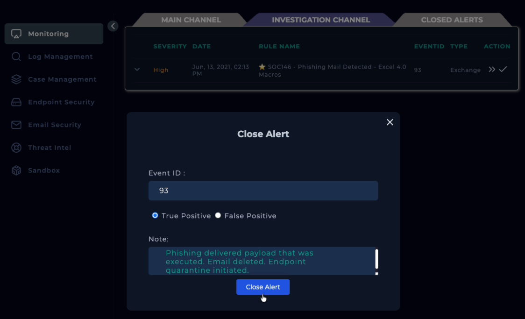
Task: Dismiss the Close Alert dialog with X
Action: (x=390, y=122)
